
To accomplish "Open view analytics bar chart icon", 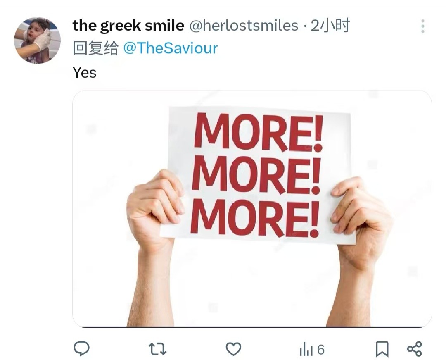I will pyautogui.click(x=306, y=350).
